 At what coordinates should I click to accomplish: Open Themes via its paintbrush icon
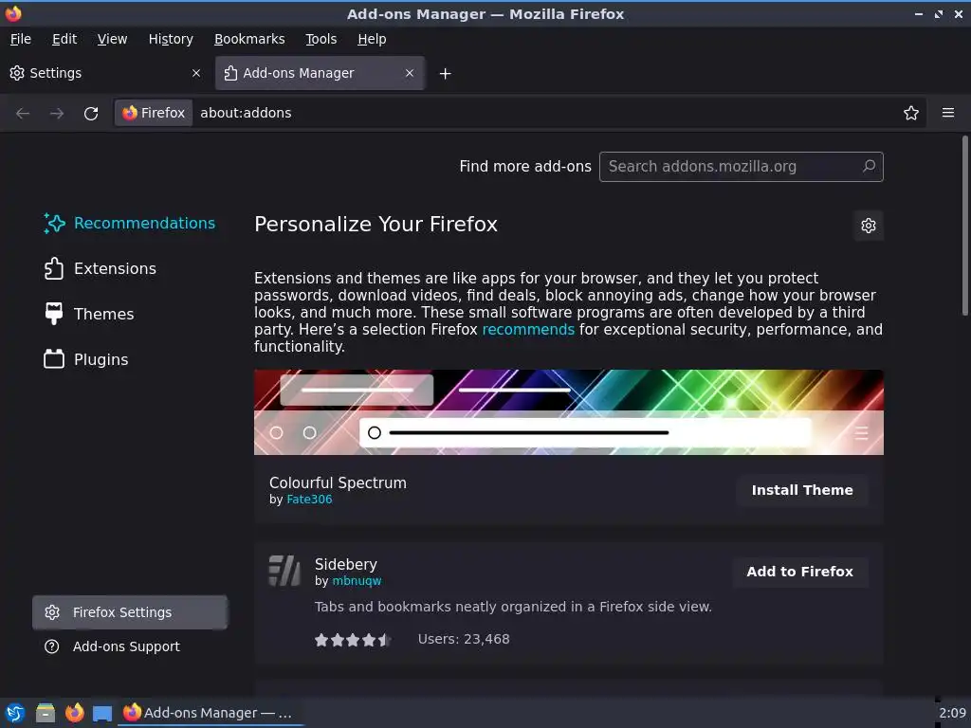click(x=54, y=314)
